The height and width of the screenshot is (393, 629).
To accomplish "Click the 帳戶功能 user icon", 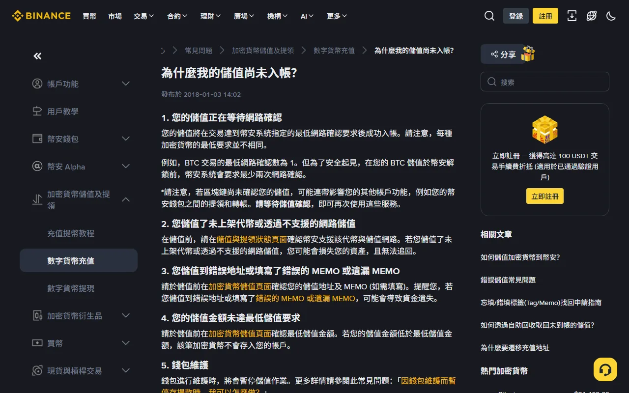I will pos(37,84).
